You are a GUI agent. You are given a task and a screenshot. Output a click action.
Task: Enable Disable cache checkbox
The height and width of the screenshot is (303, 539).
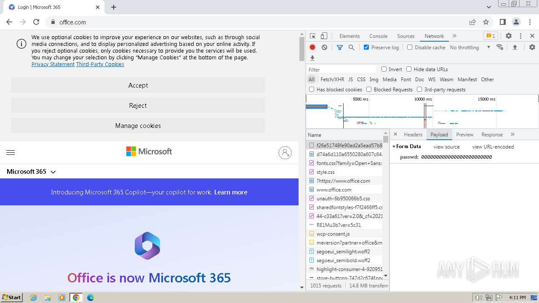coord(410,47)
